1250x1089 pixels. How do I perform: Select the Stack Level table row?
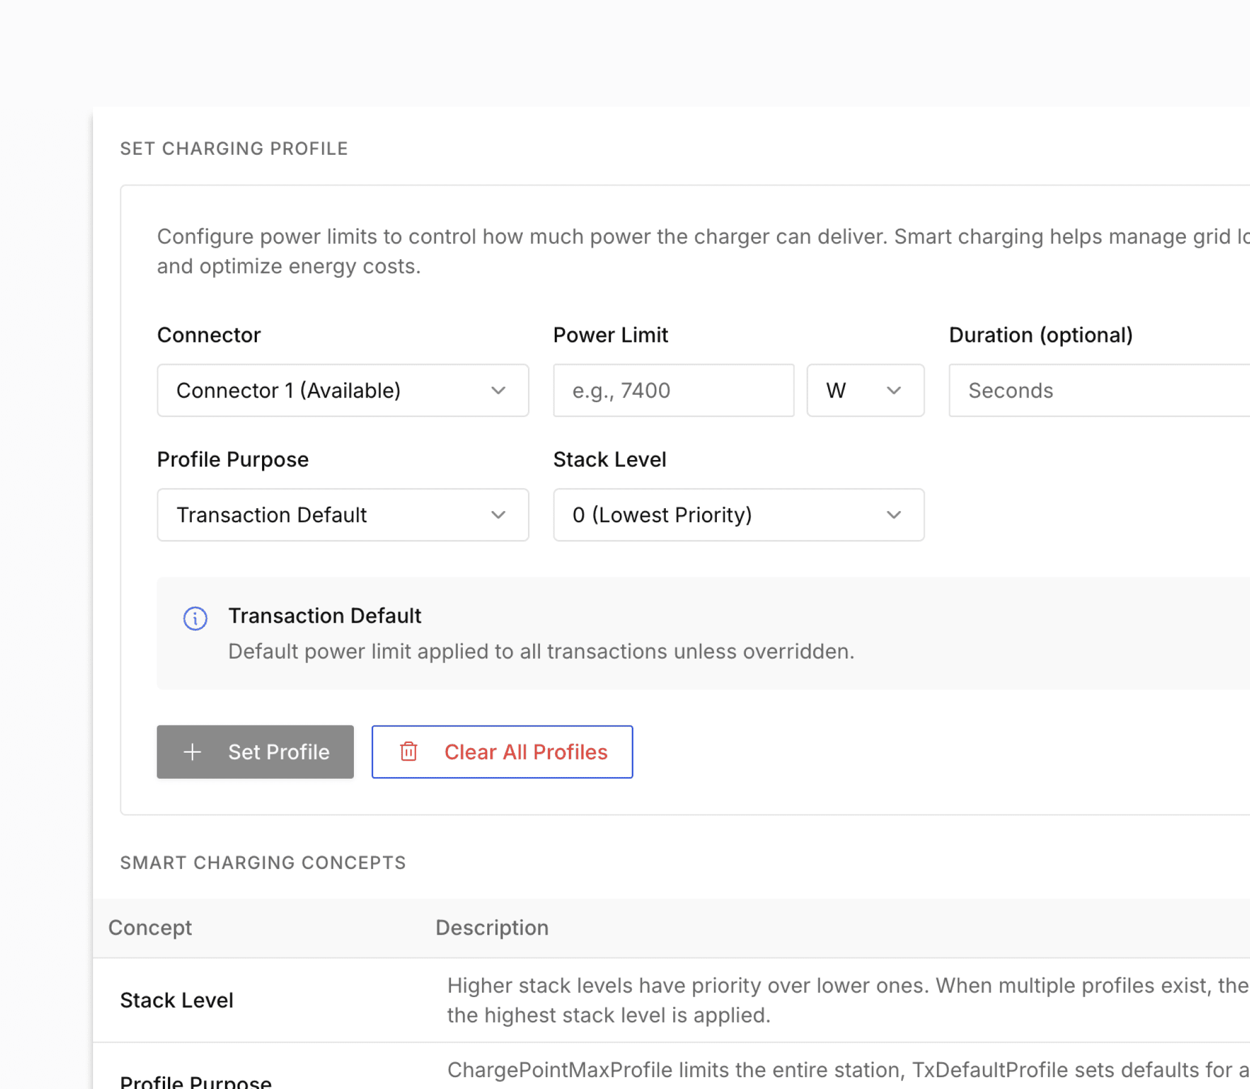pos(177,1001)
